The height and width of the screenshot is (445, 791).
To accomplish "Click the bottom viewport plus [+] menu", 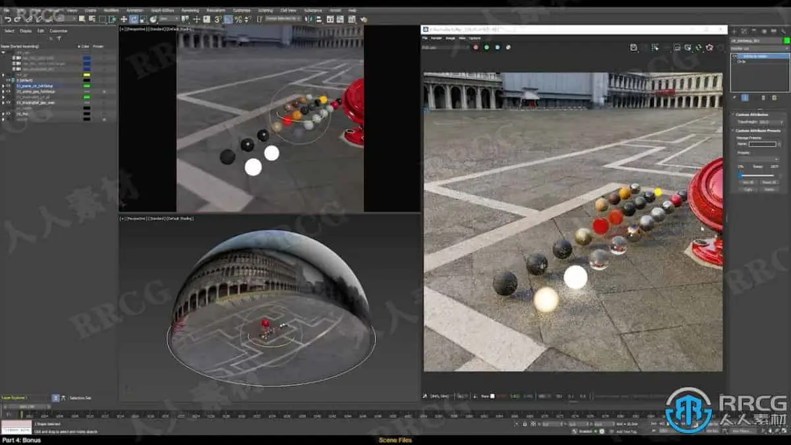I will (122, 218).
